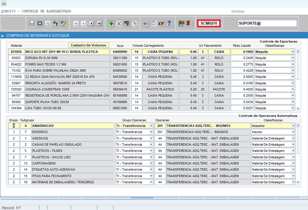This screenshot has height=210, width=308.
Task: Click the Save diskette toolbar icon
Action: point(32,23)
